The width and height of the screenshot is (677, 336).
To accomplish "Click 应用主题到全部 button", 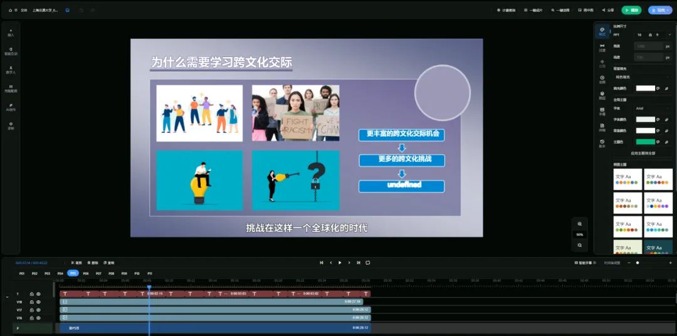I will [x=643, y=154].
